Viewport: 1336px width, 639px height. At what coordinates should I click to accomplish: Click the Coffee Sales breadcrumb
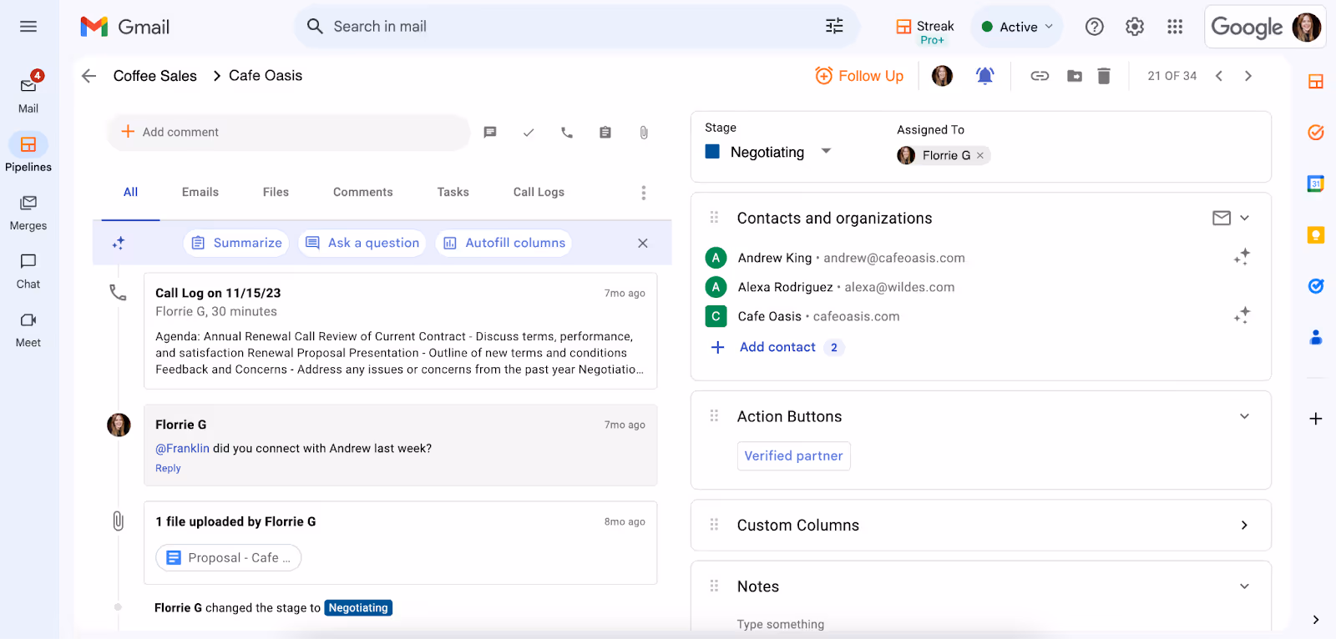click(155, 76)
